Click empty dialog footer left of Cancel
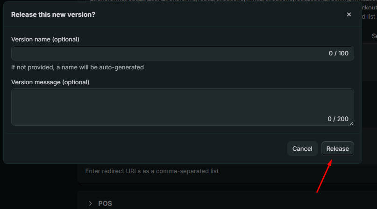Image resolution: width=377 pixels, height=209 pixels. click(140, 148)
